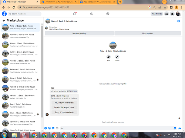Open Chrome three-dot menu
This screenshot has width=185, height=138.
pyautogui.click(x=182, y=7)
